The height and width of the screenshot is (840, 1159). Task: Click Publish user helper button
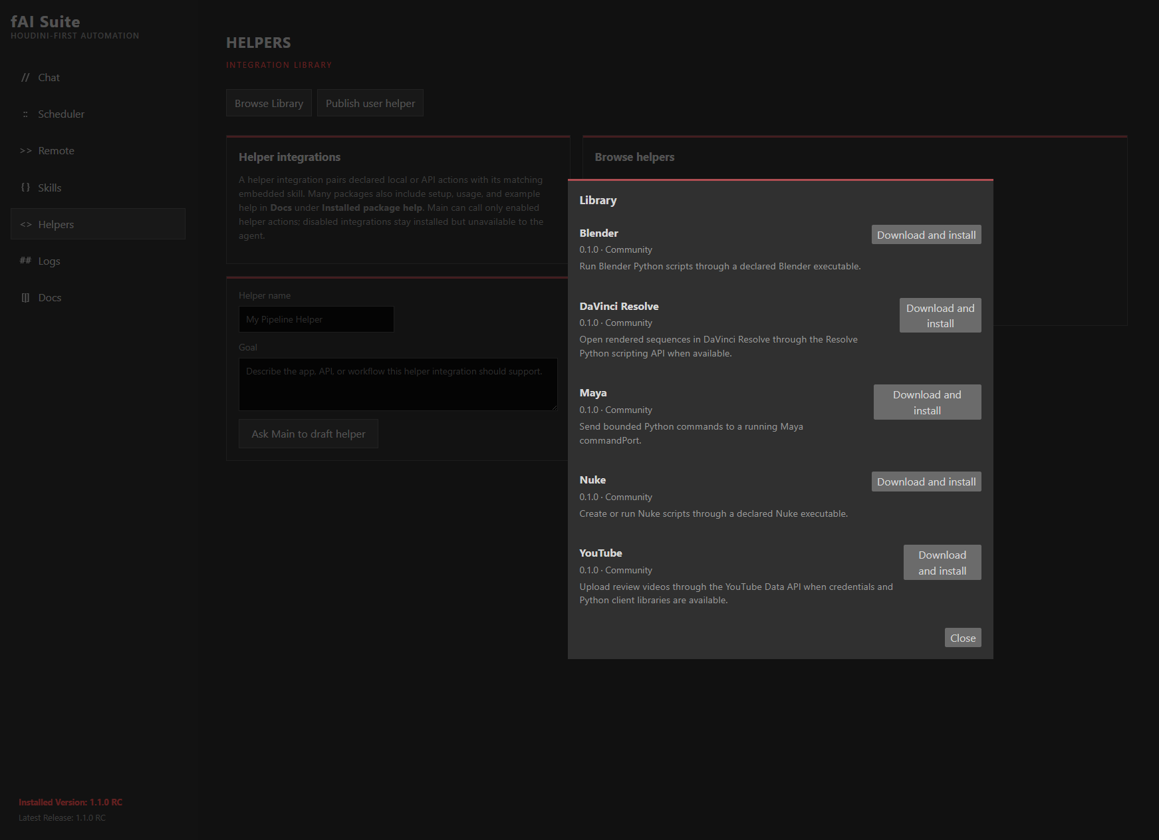[x=370, y=103]
